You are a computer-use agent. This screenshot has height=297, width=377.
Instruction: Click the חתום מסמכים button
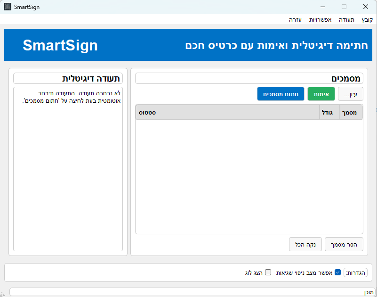click(281, 94)
